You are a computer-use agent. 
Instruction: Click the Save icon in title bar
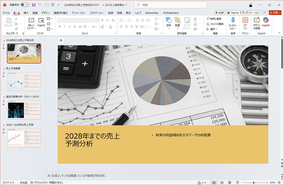(x=34, y=5)
